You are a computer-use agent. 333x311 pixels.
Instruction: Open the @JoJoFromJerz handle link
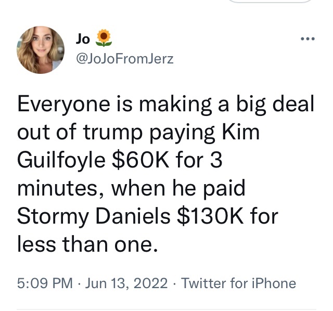tap(125, 59)
